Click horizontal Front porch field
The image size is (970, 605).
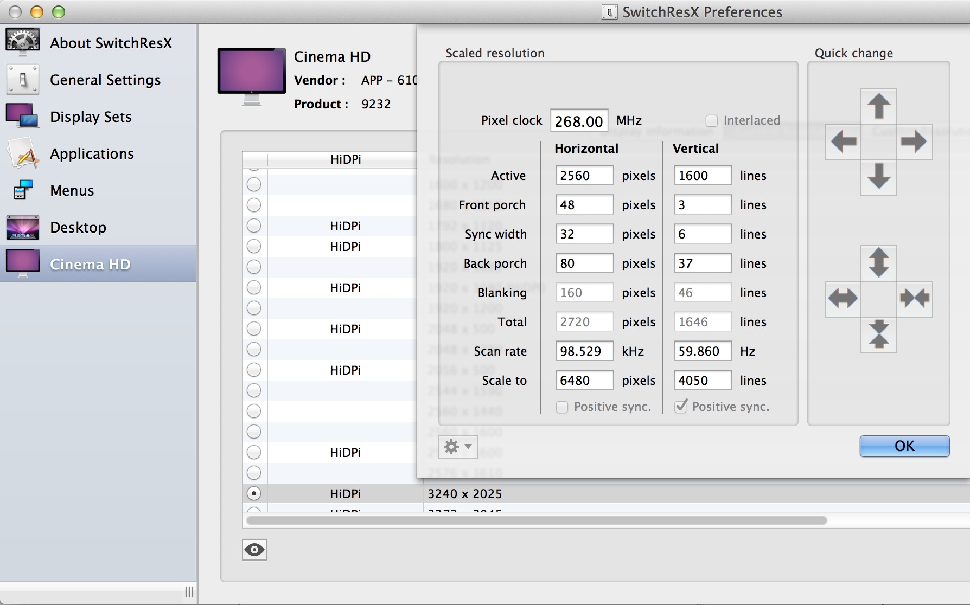[584, 204]
